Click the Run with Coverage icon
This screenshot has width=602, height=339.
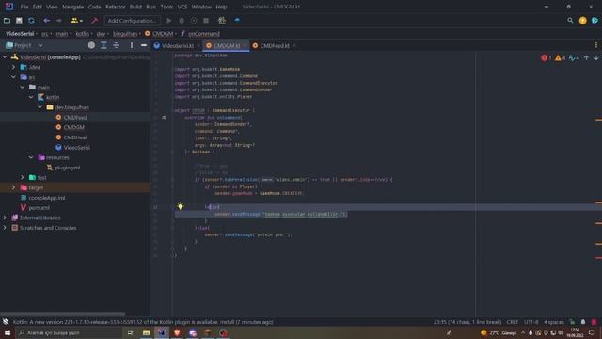[x=194, y=21]
